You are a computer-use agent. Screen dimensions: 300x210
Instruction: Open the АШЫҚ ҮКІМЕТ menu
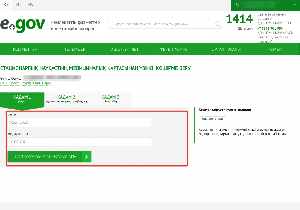pyautogui.click(x=125, y=49)
